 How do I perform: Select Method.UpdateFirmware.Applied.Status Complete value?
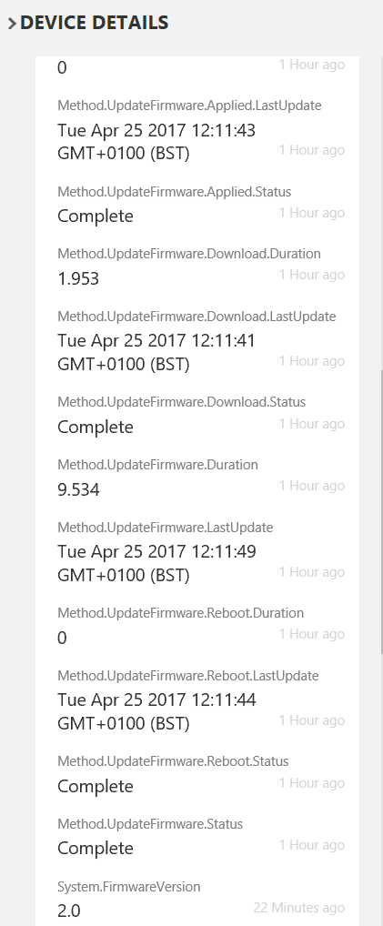[96, 216]
